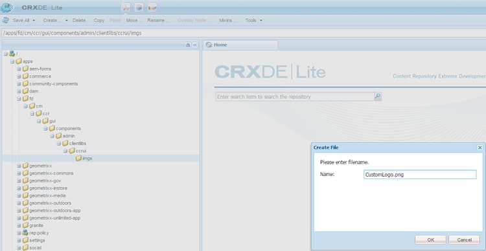486x251 pixels.
Task: Click Move in the toolbar
Action: (133, 21)
